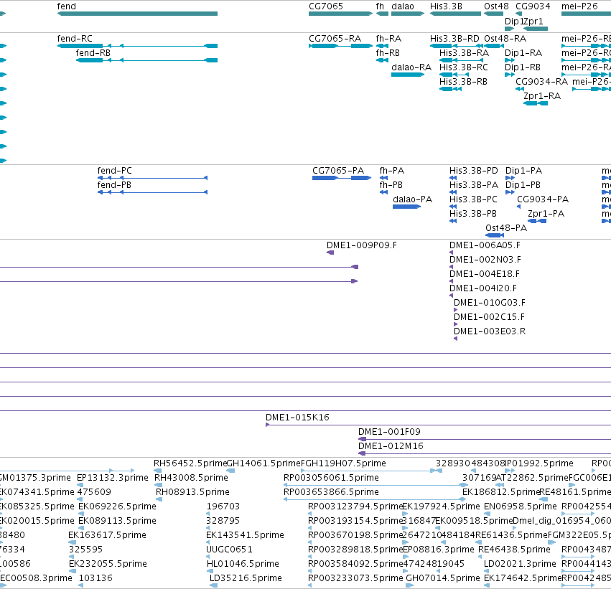Open the 'LD35216.5prime' EST label
Image resolution: width=611 pixels, height=589 pixels.
pos(246,579)
